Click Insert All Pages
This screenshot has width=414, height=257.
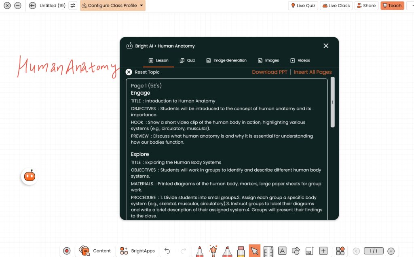pyautogui.click(x=313, y=72)
